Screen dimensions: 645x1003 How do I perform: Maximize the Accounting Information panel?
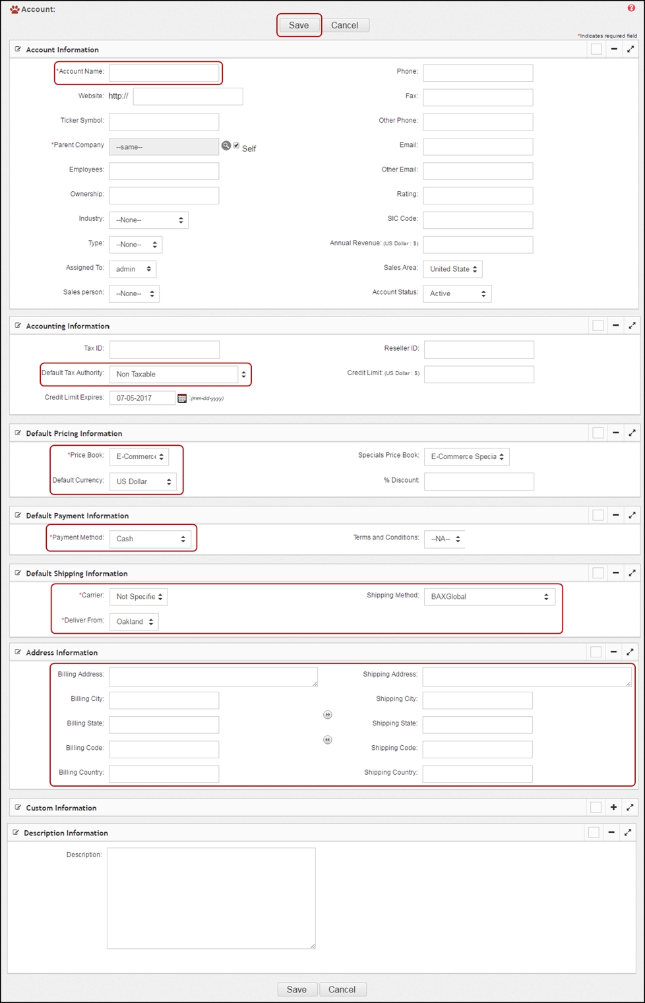pos(632,325)
